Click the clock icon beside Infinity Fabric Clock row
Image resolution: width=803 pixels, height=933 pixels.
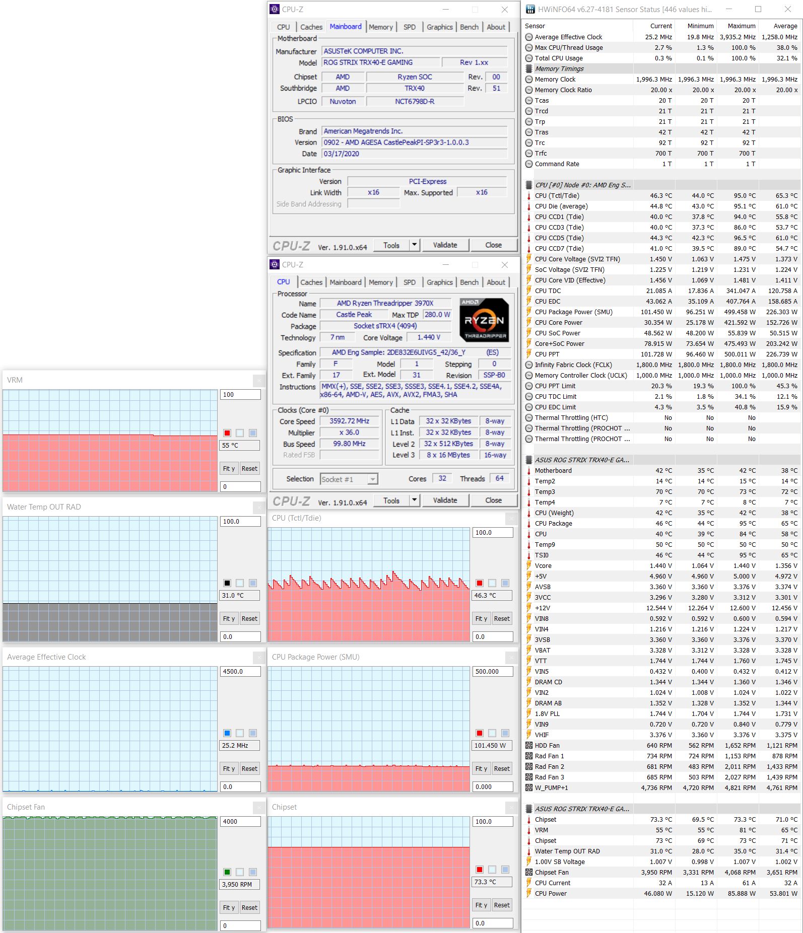point(528,365)
